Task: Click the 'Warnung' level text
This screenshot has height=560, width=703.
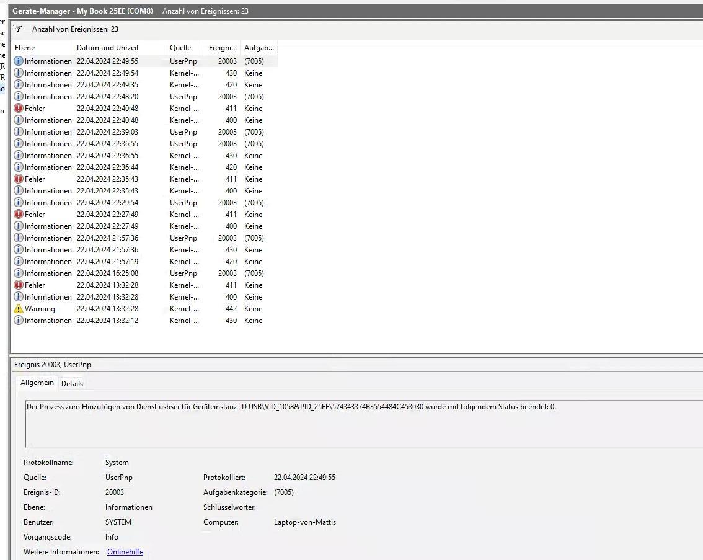Action: (40, 309)
